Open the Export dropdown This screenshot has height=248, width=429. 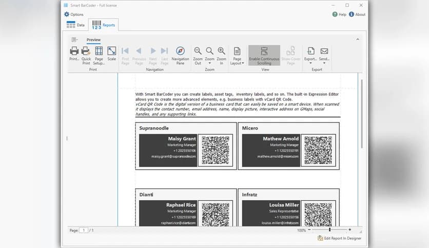click(x=310, y=55)
